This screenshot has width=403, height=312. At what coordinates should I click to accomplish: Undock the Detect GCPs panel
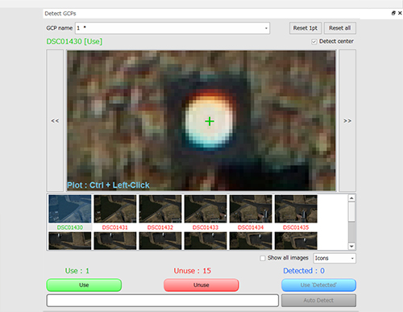click(x=393, y=13)
